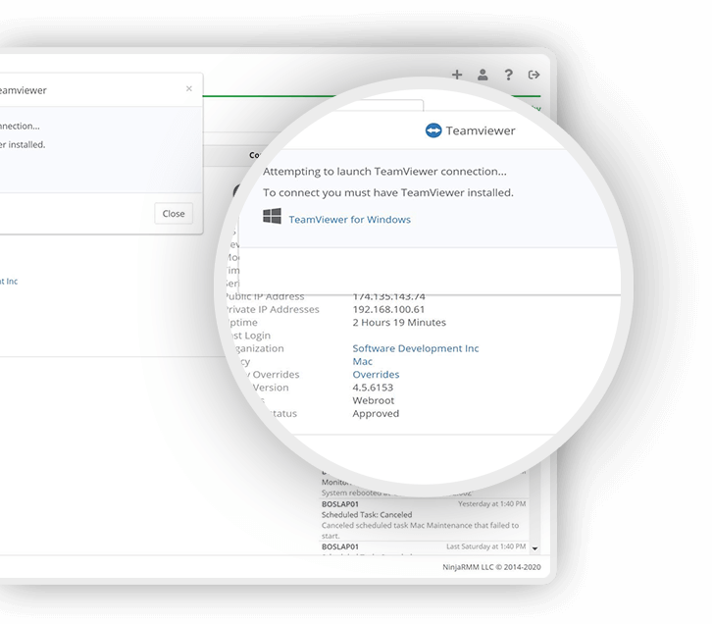Select private IP 192.168.100.61
712x624 pixels.
tap(388, 309)
